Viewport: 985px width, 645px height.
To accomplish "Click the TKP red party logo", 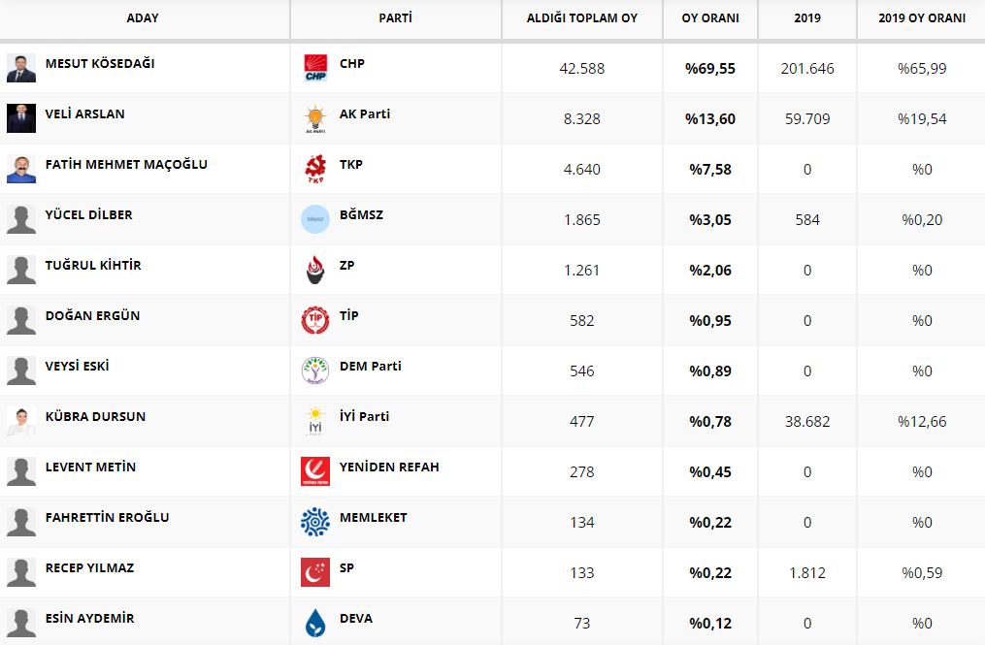I will [x=315, y=169].
